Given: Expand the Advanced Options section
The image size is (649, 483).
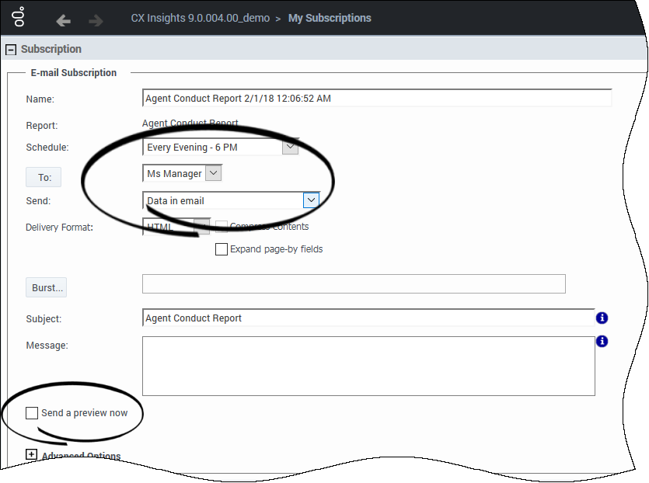Looking at the screenshot, I should [31, 454].
